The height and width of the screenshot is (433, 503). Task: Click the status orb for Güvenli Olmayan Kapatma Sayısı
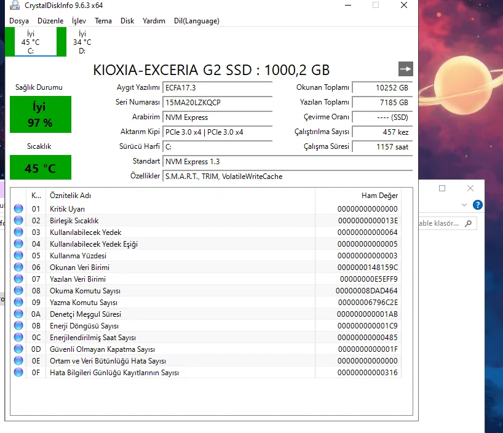(18, 349)
